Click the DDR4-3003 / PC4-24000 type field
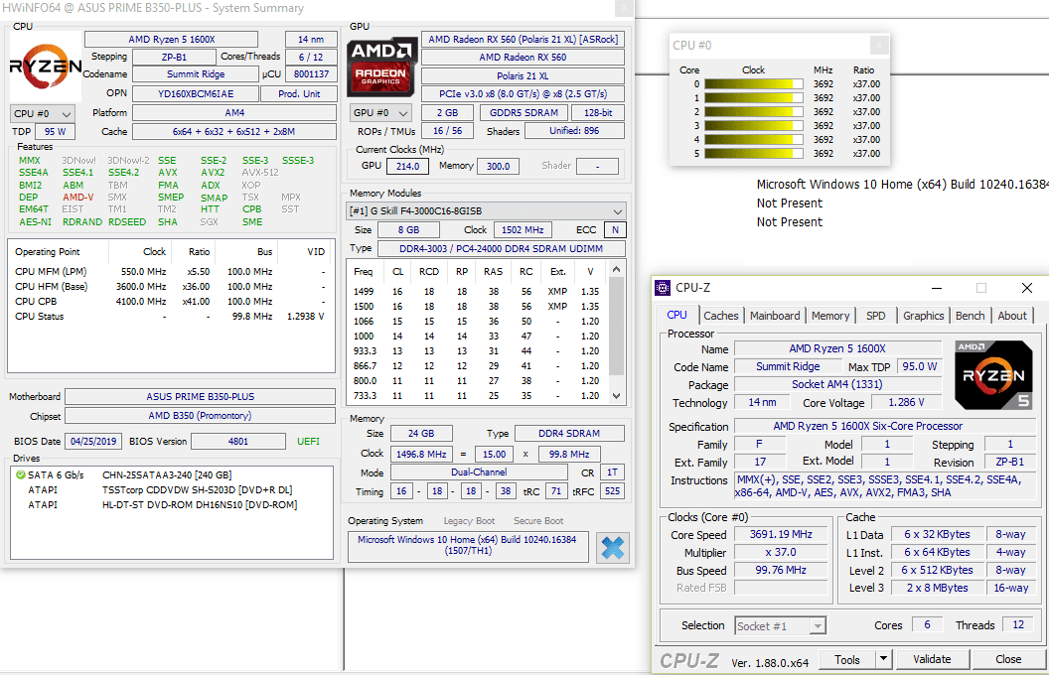 [x=502, y=248]
